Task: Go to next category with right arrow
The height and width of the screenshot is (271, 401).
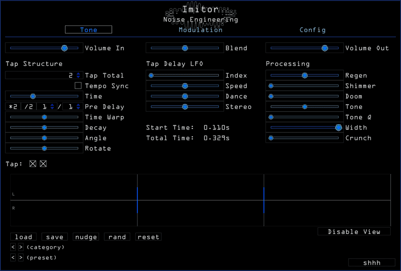Action: click(21, 247)
